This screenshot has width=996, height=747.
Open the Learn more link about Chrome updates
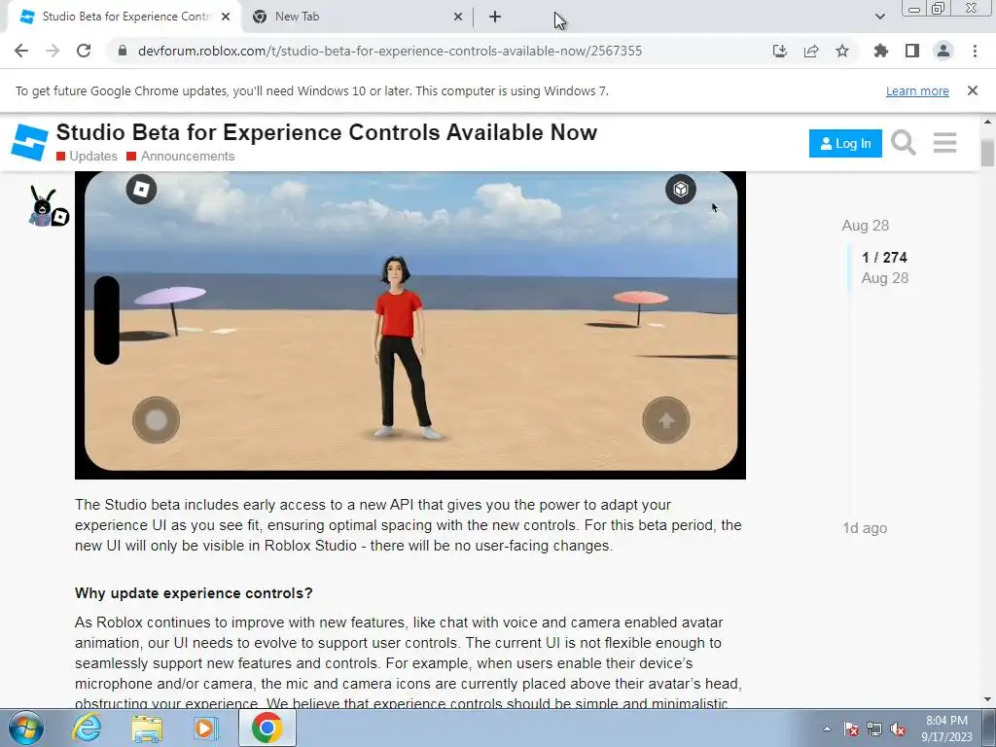[x=917, y=90]
